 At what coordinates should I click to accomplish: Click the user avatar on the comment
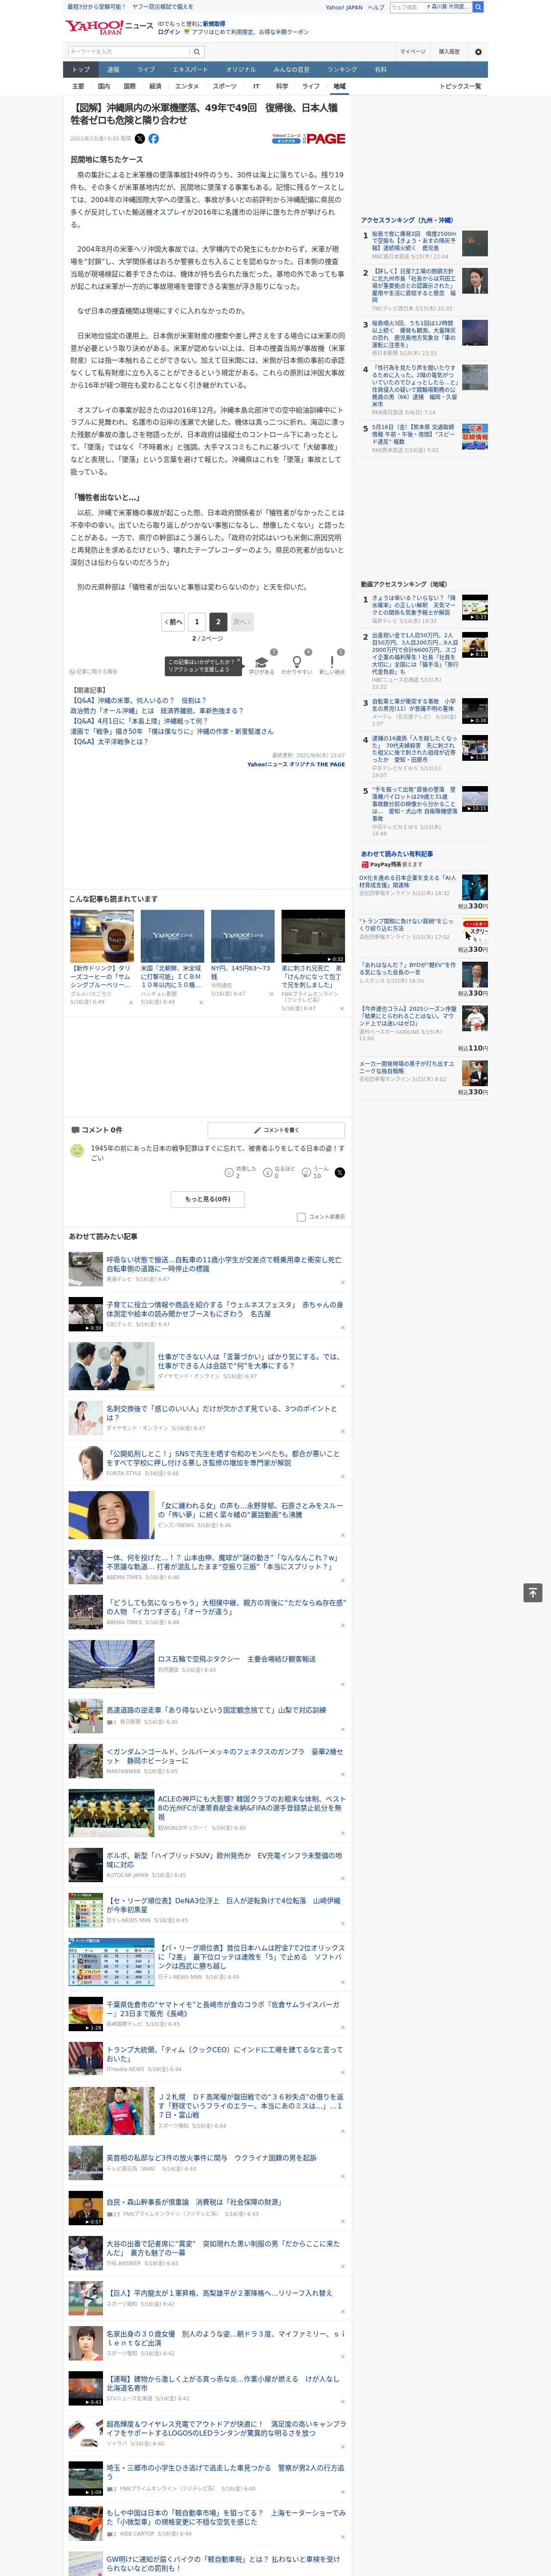(77, 1151)
